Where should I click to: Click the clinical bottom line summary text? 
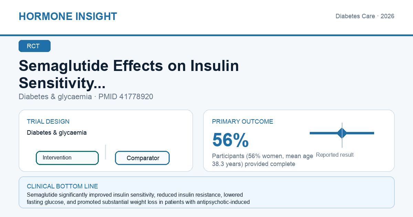pos(138,198)
